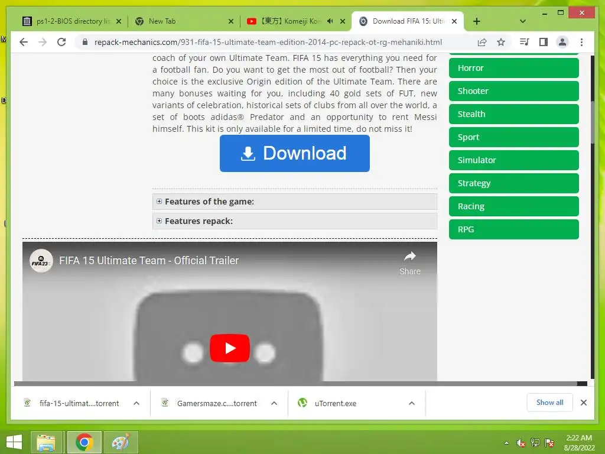Open Paint from the taskbar
This screenshot has width=605, height=454.
121,442
